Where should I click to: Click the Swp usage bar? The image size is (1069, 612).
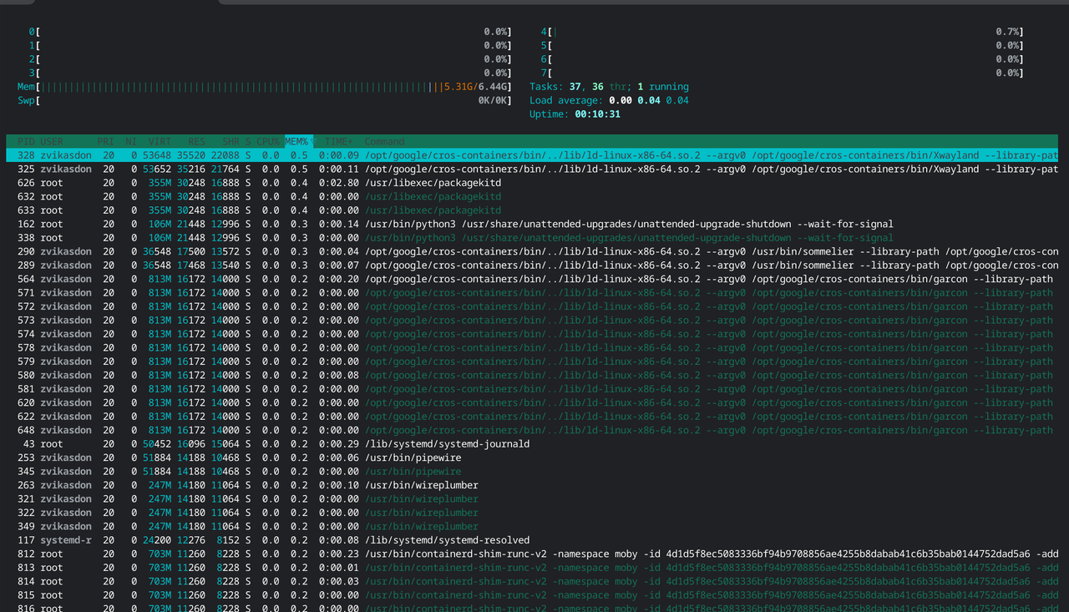[x=265, y=100]
